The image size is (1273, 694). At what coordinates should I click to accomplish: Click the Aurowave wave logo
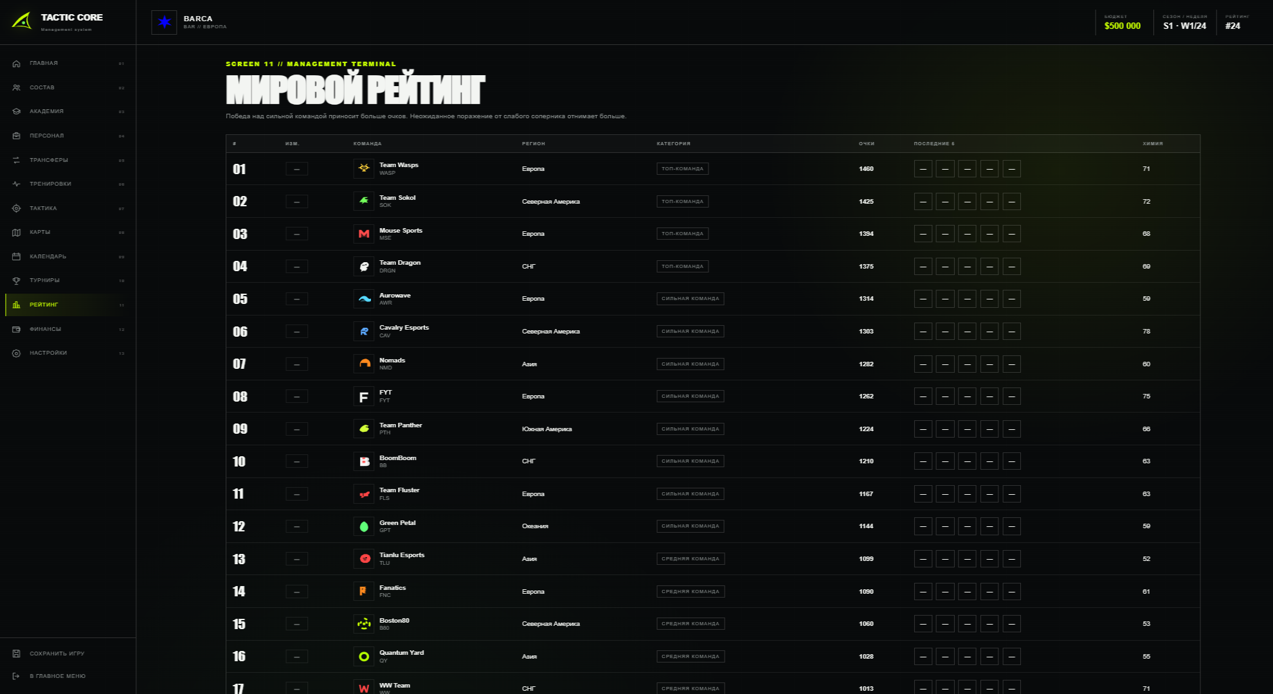click(x=364, y=299)
